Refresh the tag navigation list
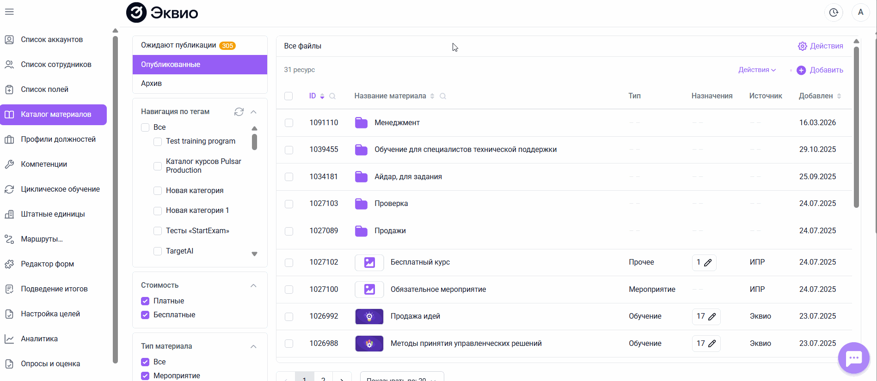 pos(239,112)
